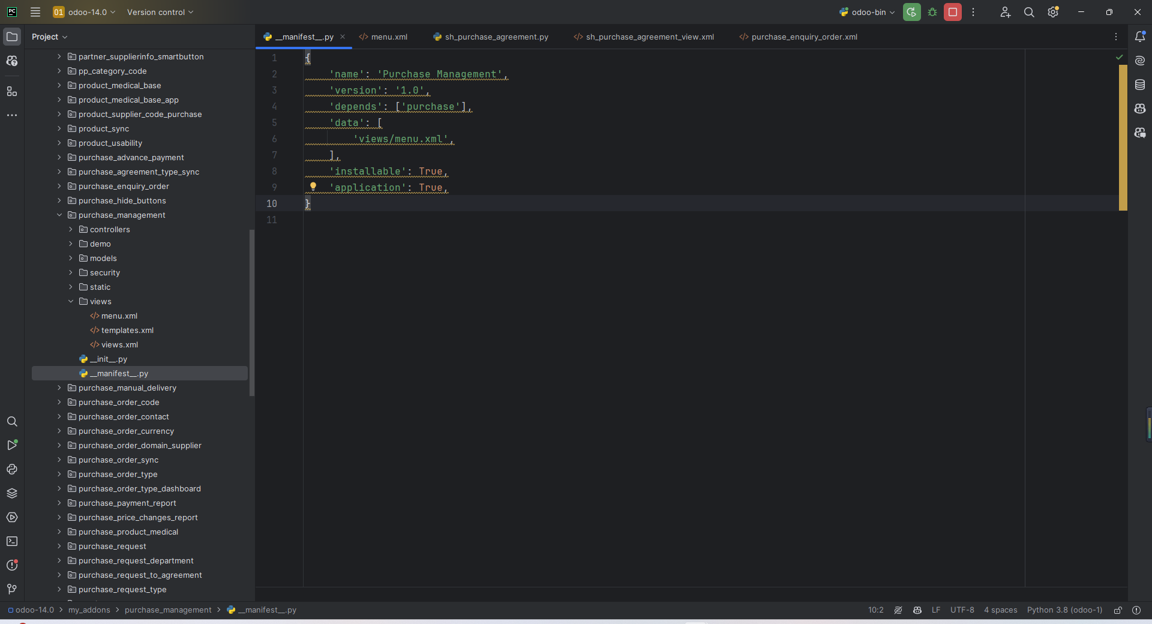Expand the purchase_request folder
The image size is (1152, 624).
(59, 546)
